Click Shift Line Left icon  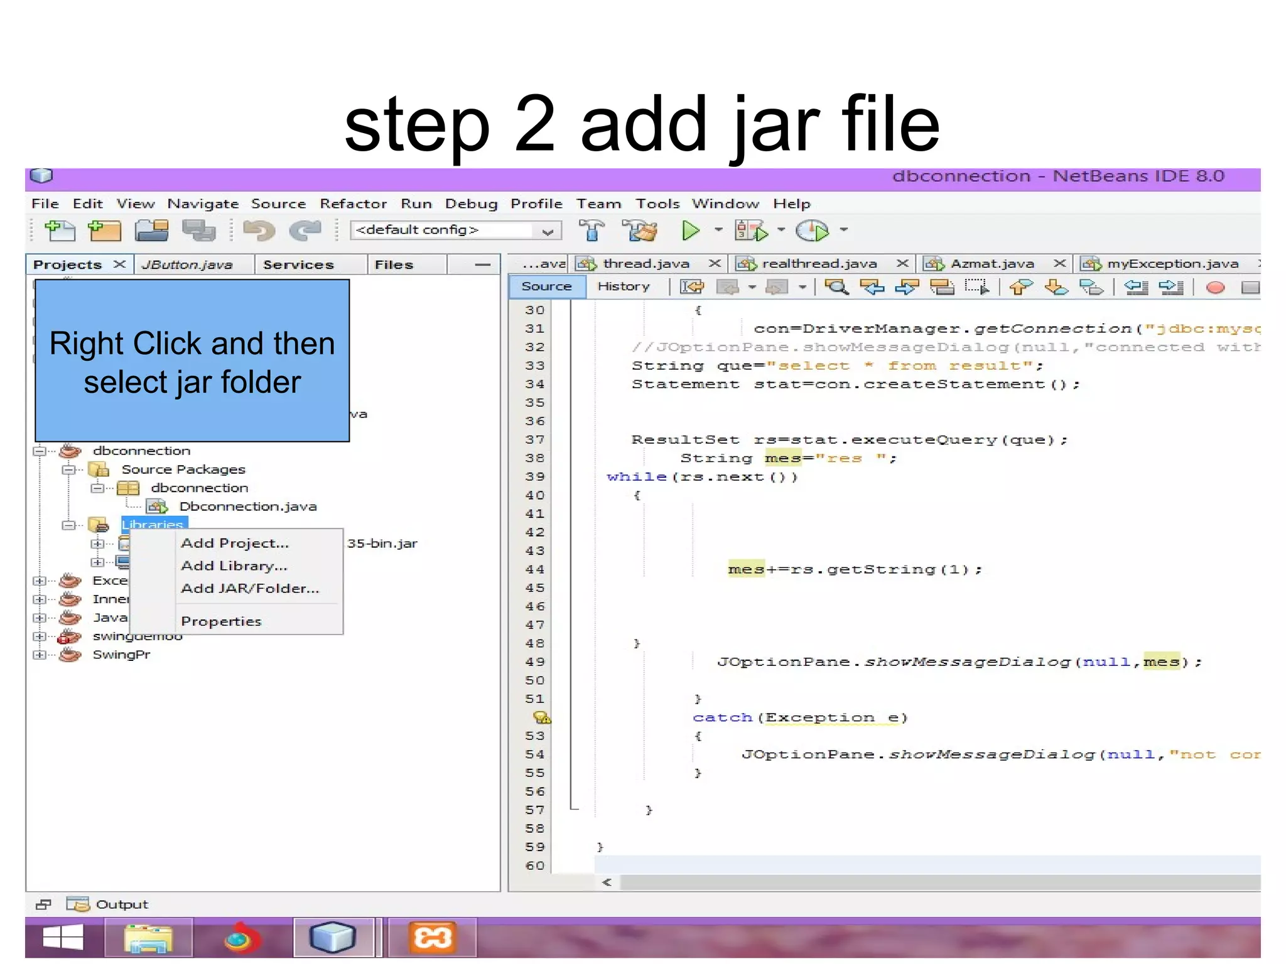pyautogui.click(x=1136, y=287)
